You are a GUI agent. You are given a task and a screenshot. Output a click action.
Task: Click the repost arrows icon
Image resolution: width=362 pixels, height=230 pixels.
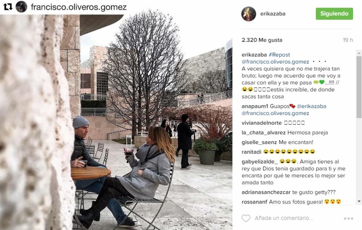pyautogui.click(x=7, y=7)
